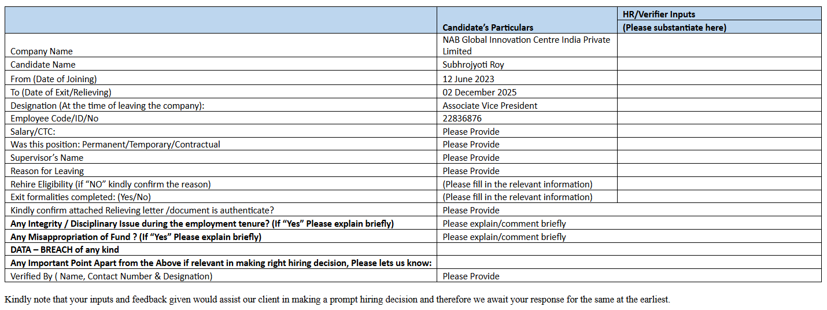The height and width of the screenshot is (310, 827).
Task: Click "Please Provide" in Reason for Leaving row
Action: pos(471,171)
